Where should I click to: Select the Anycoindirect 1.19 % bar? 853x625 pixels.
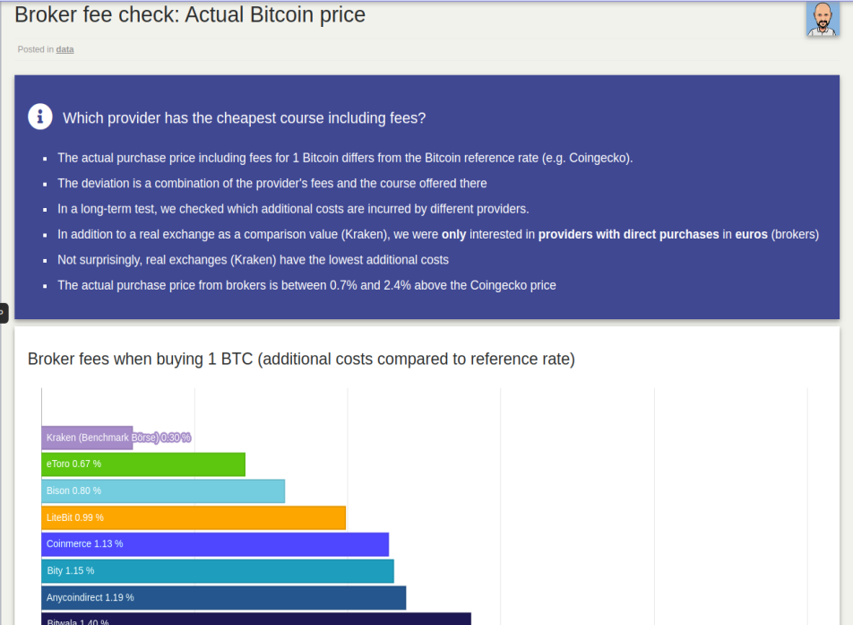pos(224,598)
